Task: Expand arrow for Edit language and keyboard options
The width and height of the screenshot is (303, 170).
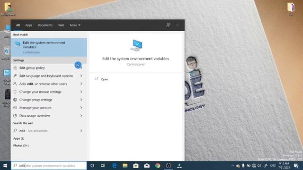Action: [81, 76]
